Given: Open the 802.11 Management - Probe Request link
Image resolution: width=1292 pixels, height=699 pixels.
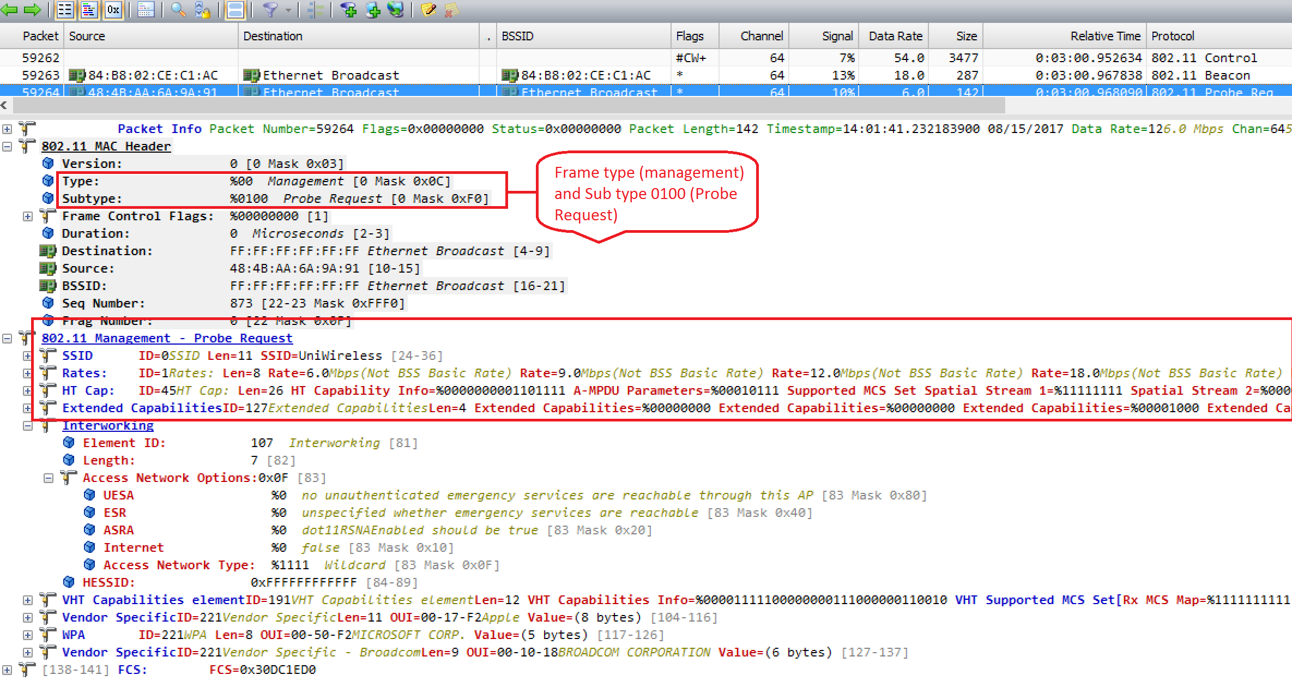Looking at the screenshot, I should click(x=166, y=338).
